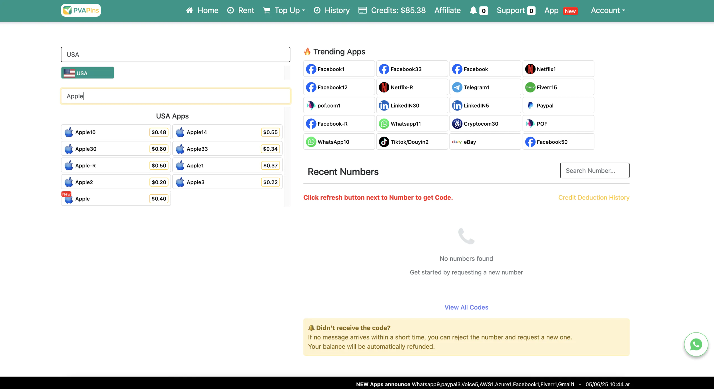Go to the Home page

tap(202, 10)
